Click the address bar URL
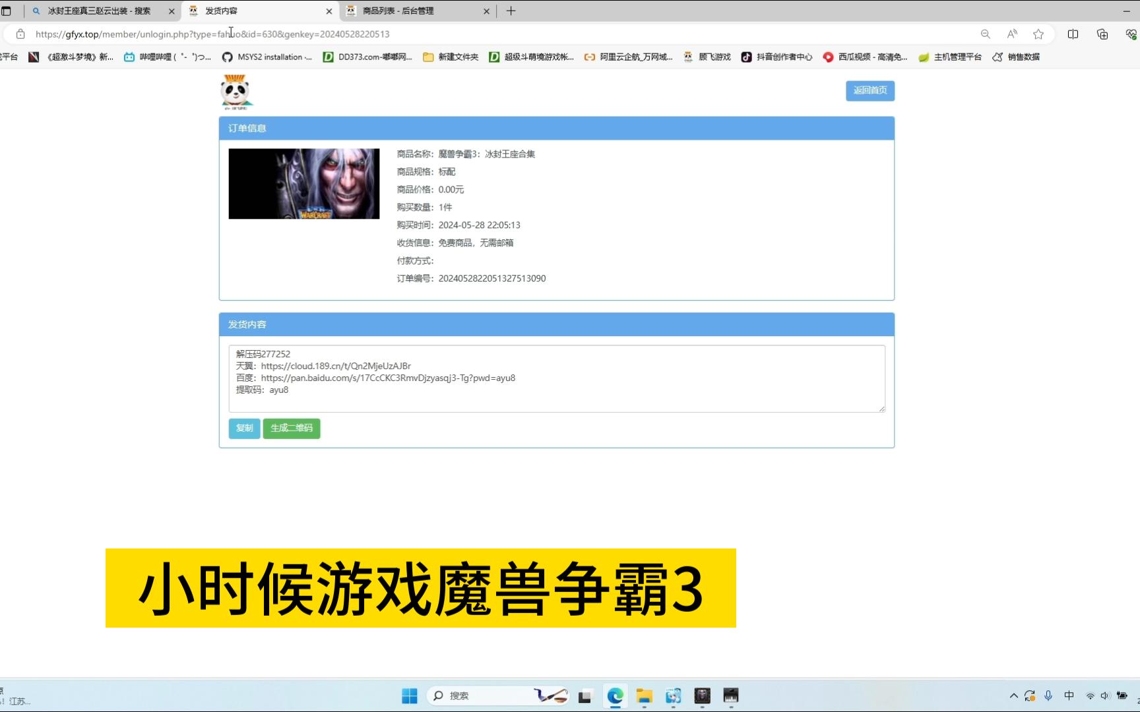Viewport: 1140px width, 712px height. (212, 34)
